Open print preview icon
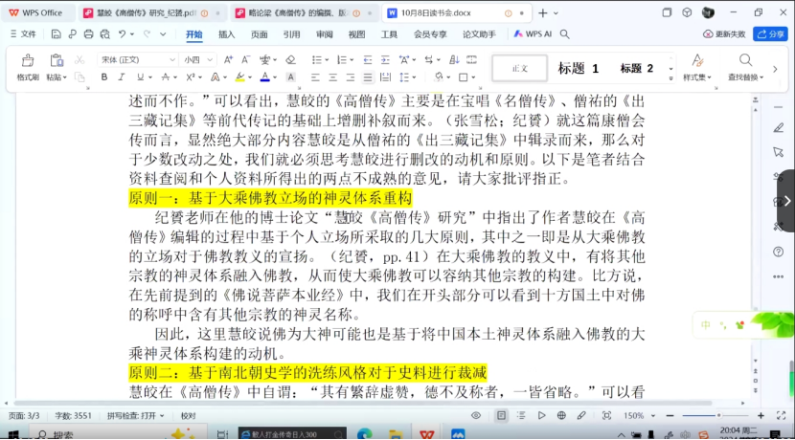Image resolution: width=795 pixels, height=440 pixels. [105, 33]
